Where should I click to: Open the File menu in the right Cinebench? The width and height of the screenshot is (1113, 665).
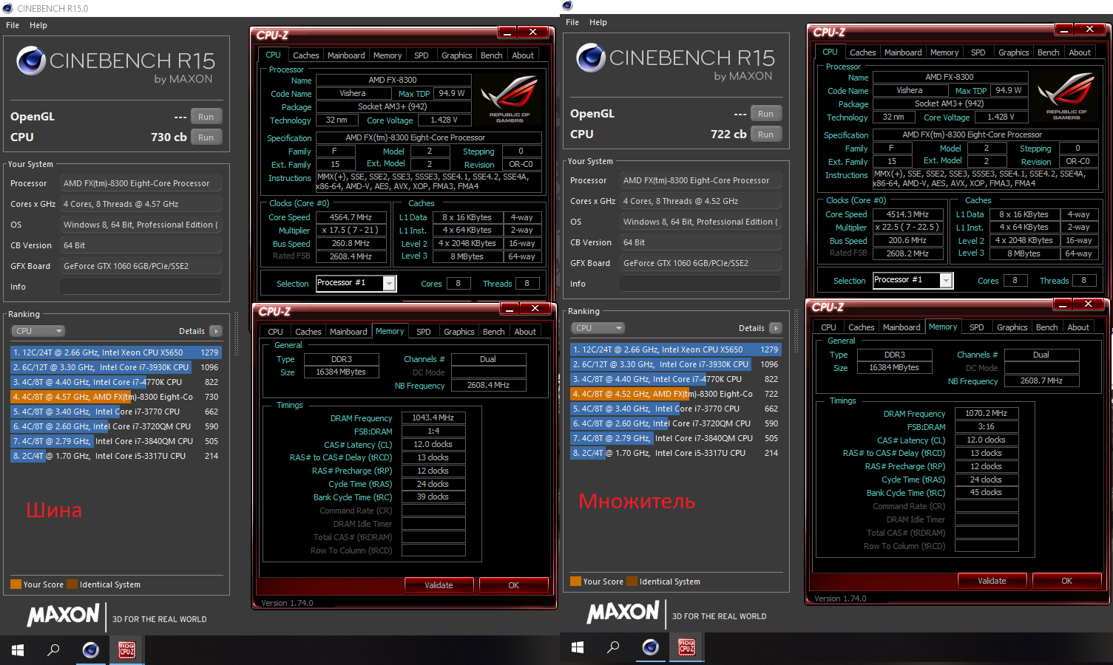click(x=572, y=22)
